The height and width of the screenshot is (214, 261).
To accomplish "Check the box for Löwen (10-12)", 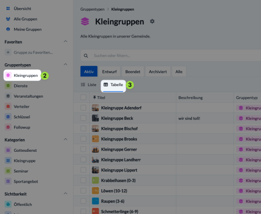I will tap(83, 191).
